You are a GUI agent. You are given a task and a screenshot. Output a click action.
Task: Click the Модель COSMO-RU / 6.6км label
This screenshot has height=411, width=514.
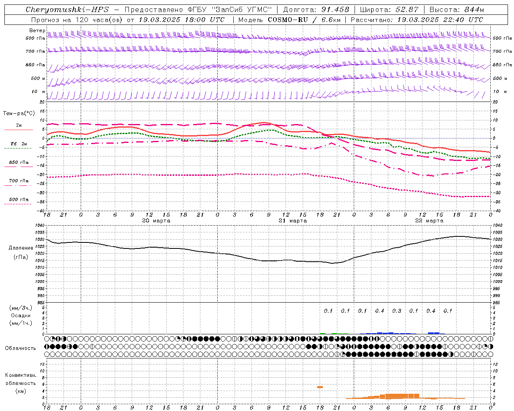(x=290, y=20)
